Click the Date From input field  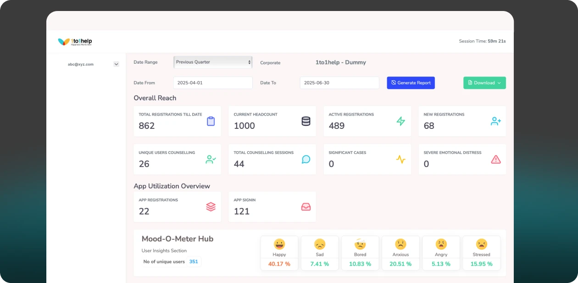click(212, 83)
